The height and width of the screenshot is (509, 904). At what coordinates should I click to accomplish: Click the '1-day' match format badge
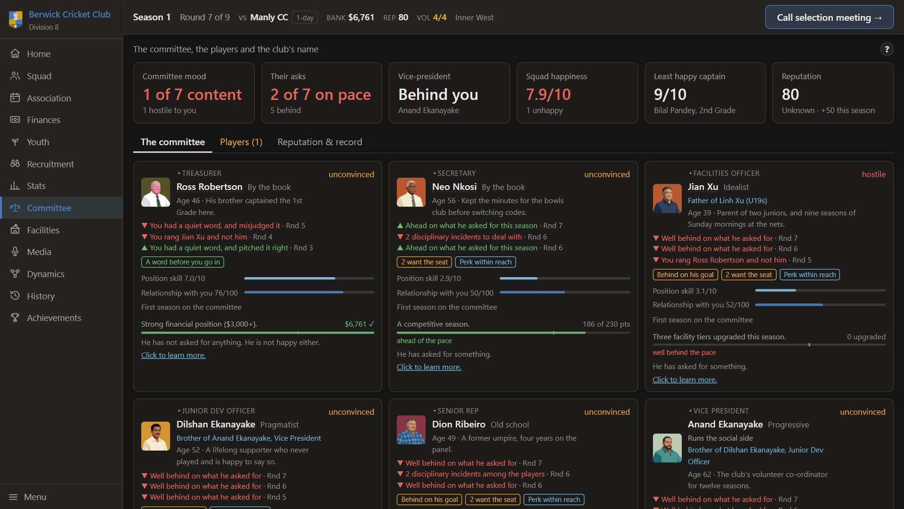305,17
